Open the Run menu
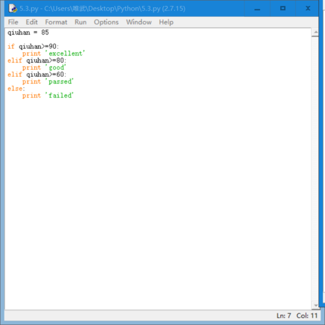This screenshot has width=325, height=325. (x=81, y=22)
